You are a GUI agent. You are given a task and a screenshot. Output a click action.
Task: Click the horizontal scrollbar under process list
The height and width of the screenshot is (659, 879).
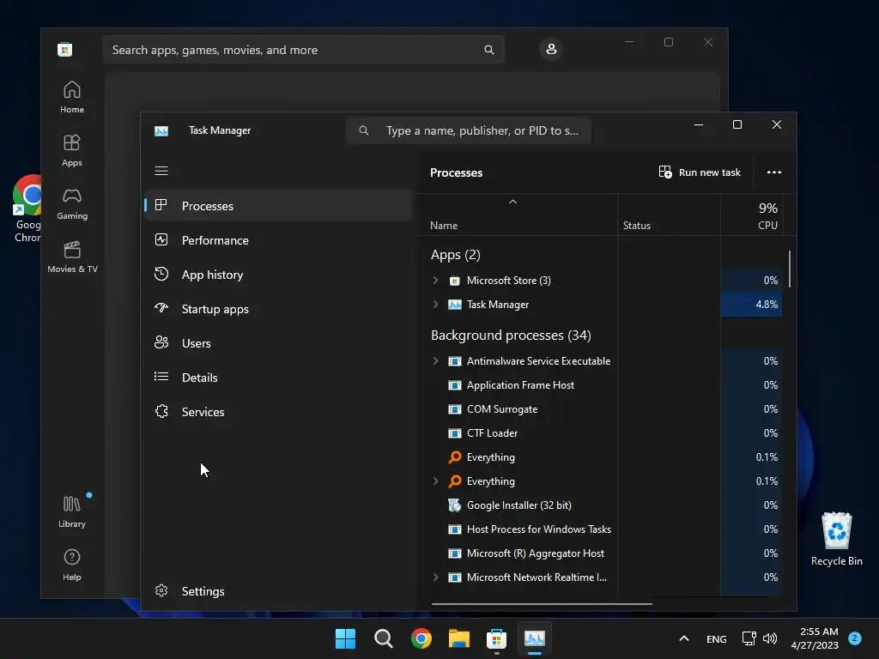click(542, 603)
